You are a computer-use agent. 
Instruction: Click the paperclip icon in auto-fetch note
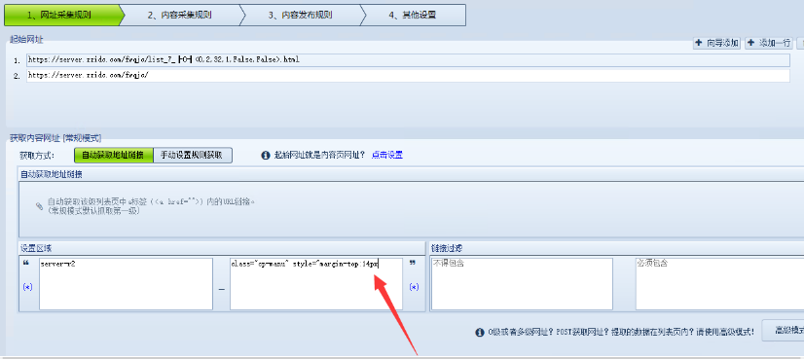coord(40,206)
